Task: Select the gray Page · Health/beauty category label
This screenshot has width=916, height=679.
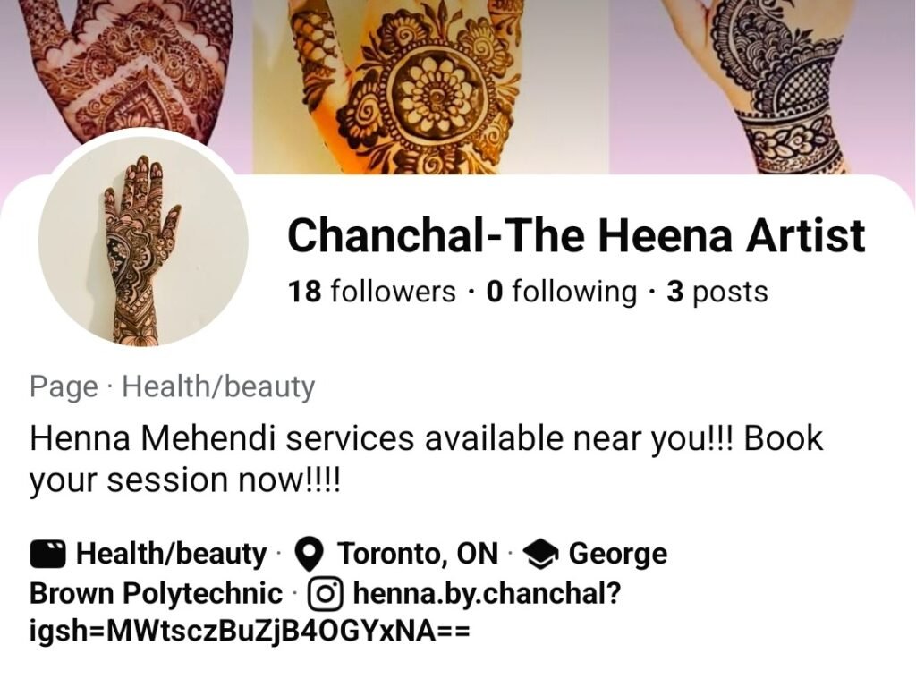Action: (x=173, y=386)
